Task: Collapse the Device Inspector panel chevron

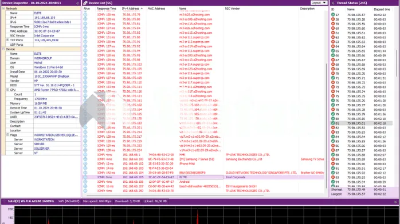Action: pyautogui.click(x=77, y=3)
